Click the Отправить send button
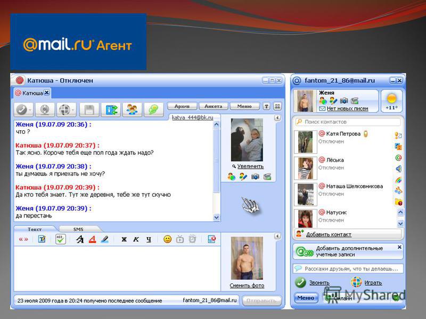The image size is (426, 319). [x=261, y=300]
